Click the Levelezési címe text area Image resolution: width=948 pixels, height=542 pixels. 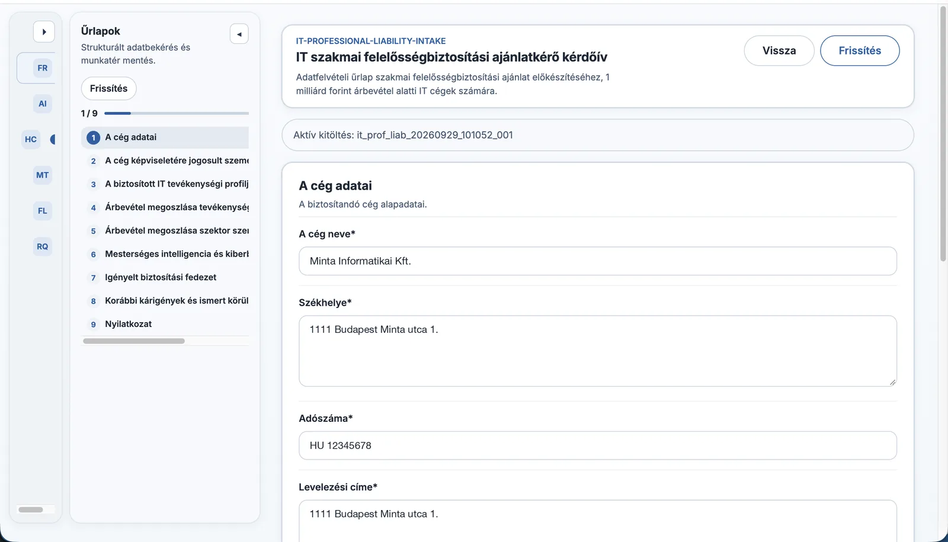click(x=598, y=521)
